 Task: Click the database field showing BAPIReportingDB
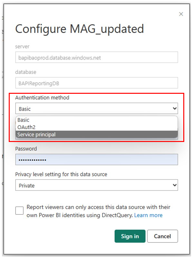coord(96,83)
